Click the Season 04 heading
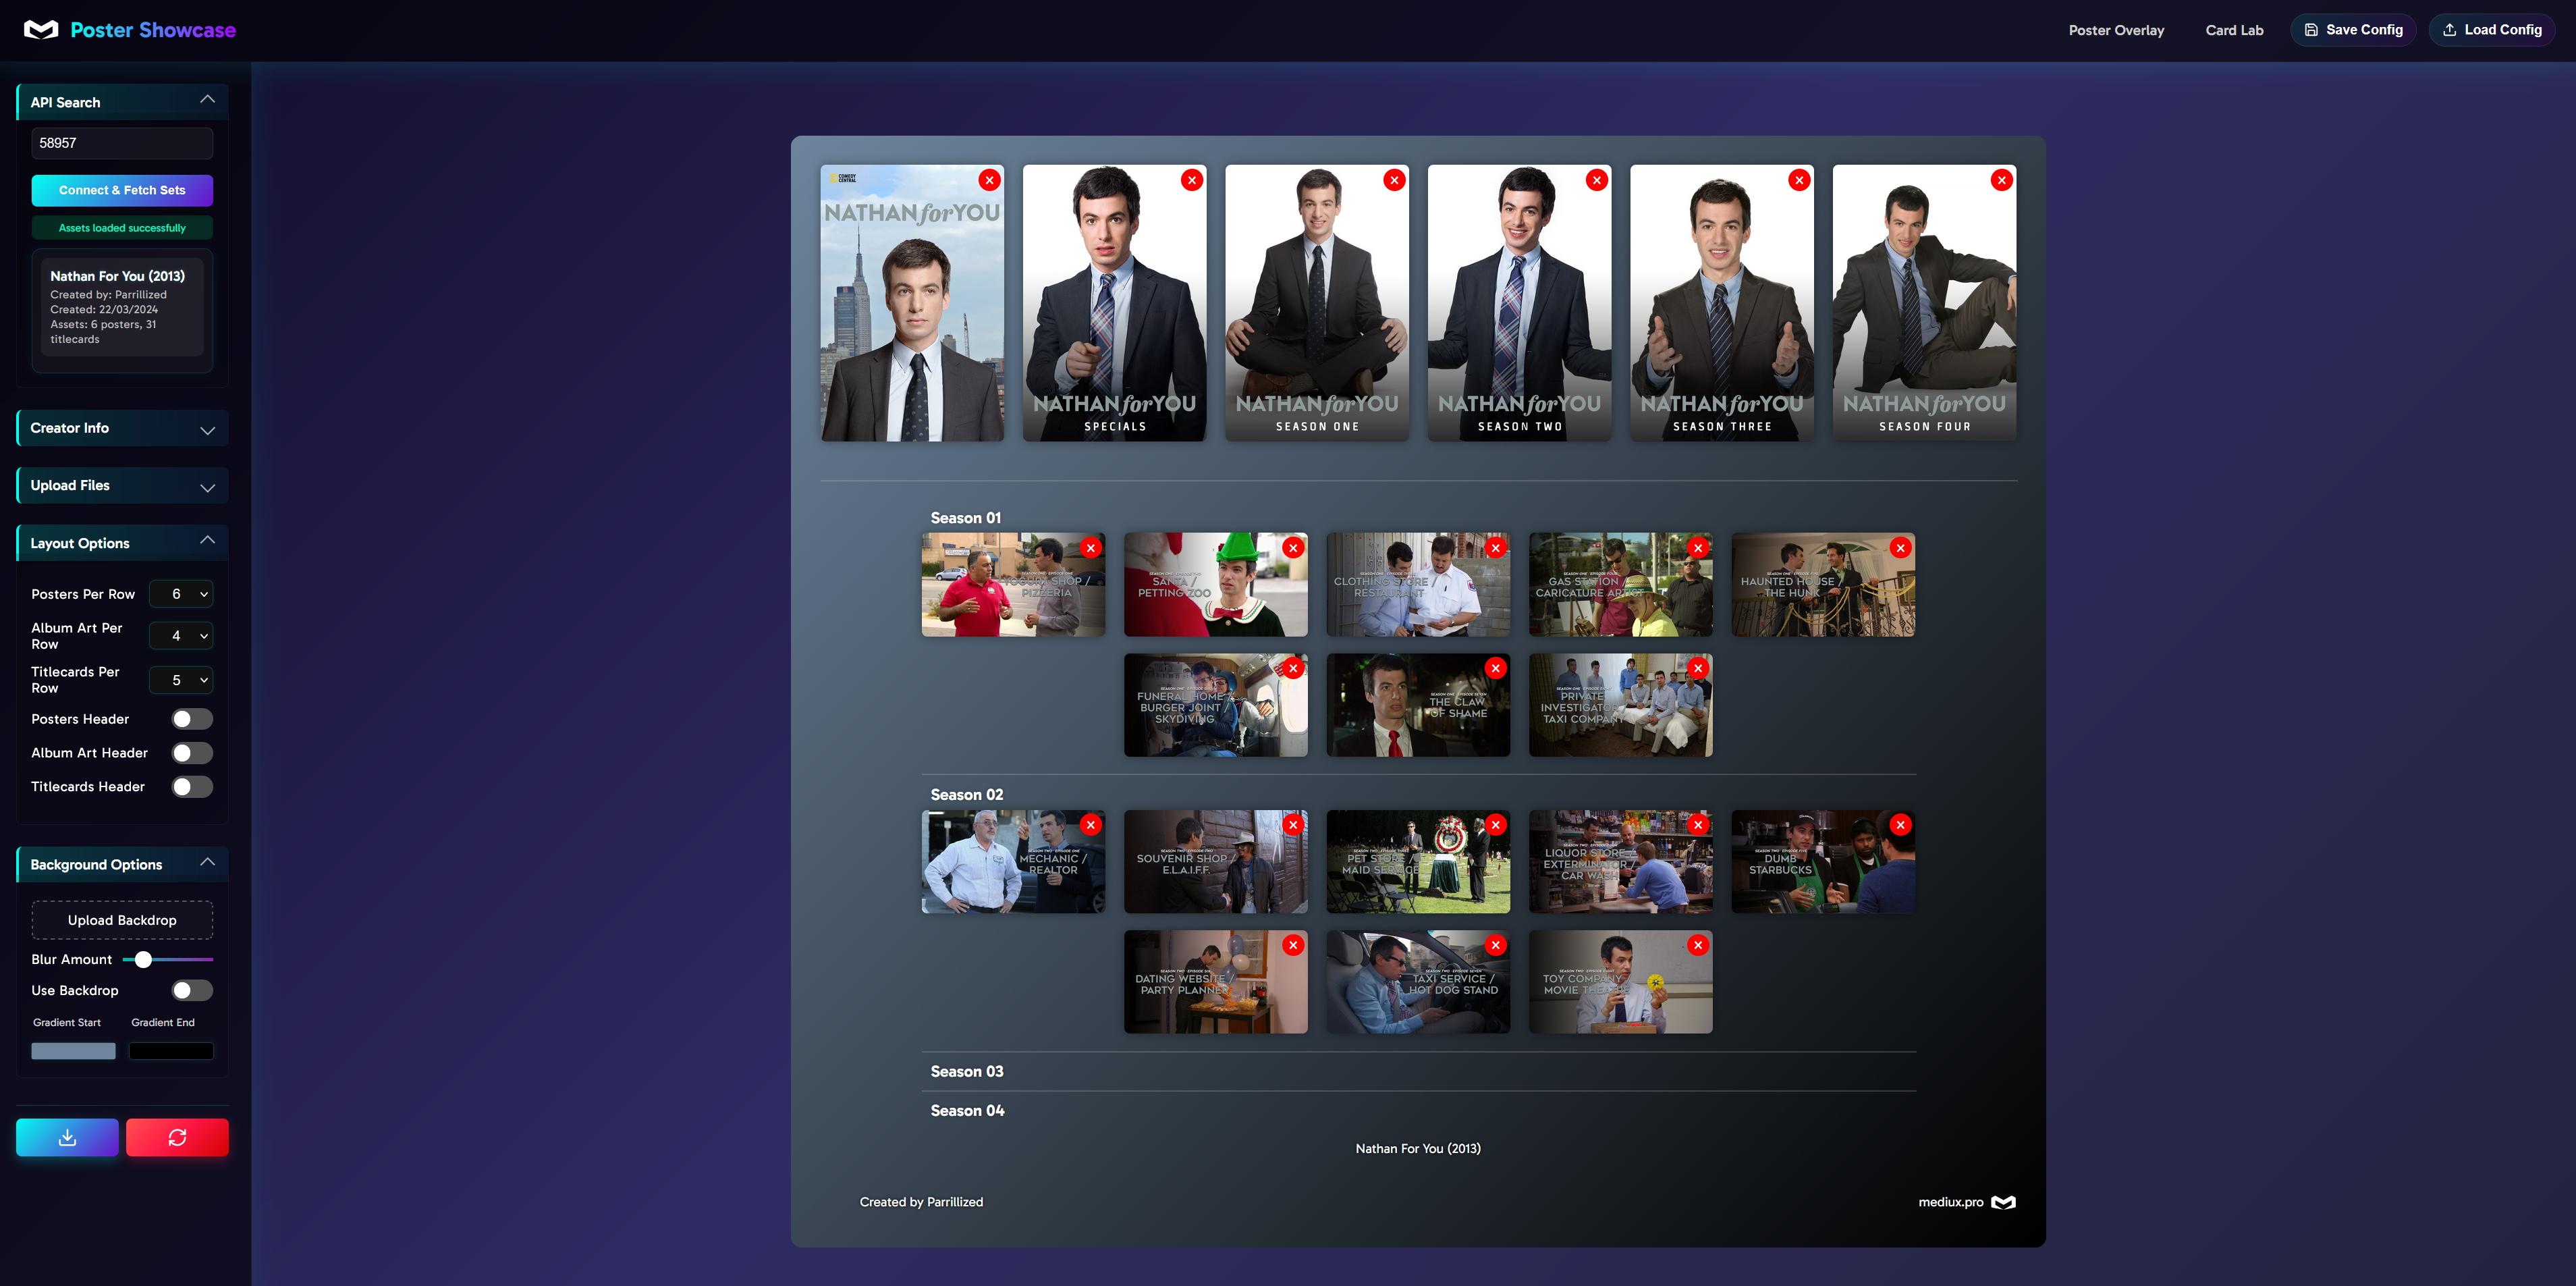Screen dimensions: 2576x1286 coord(967,1111)
